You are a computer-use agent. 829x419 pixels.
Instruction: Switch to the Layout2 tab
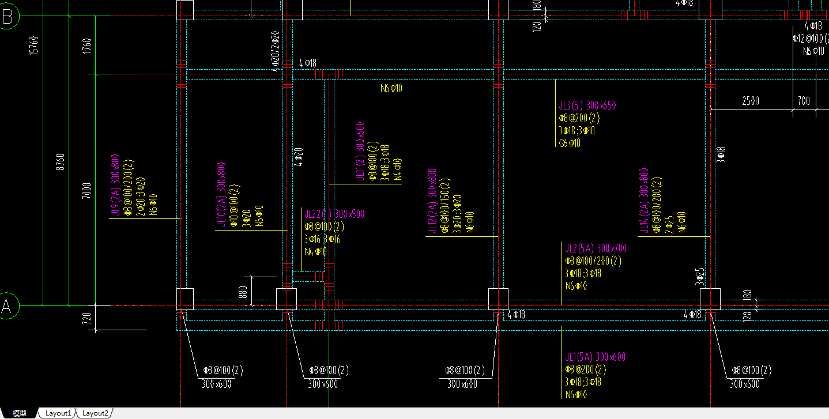(x=95, y=413)
